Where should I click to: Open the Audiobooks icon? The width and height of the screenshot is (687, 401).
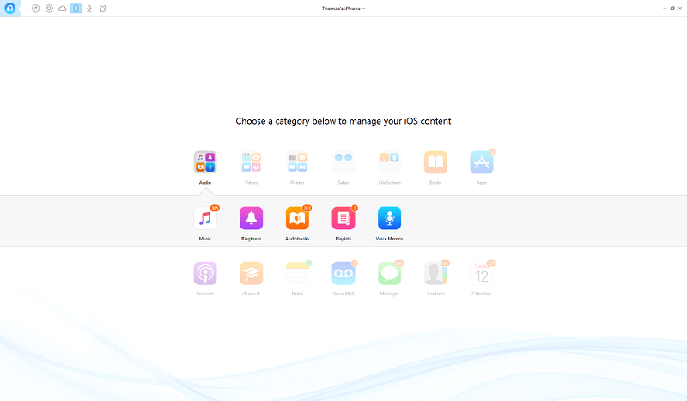(x=297, y=218)
